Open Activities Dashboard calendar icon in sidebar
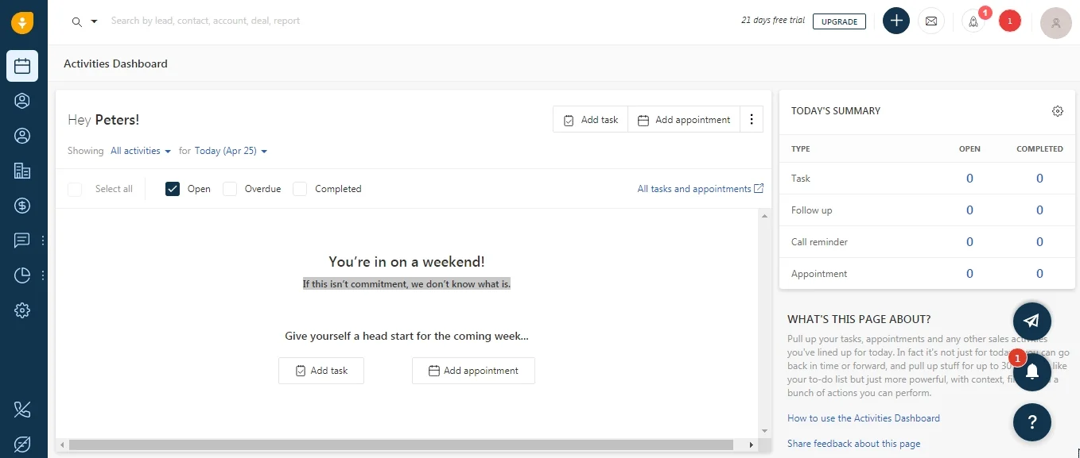1080x458 pixels. pos(22,66)
